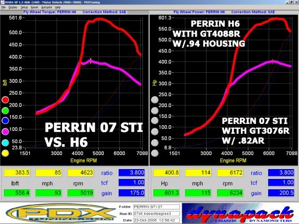Screen dimensions: 299x224
Task: Click the yellow 400.8 Hp value field
Action: click(166, 173)
